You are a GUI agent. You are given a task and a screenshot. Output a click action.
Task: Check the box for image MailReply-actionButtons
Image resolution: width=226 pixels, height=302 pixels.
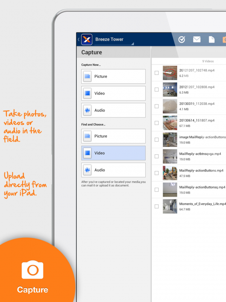(157, 140)
